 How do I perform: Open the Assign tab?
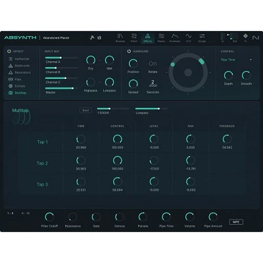tap(202, 38)
